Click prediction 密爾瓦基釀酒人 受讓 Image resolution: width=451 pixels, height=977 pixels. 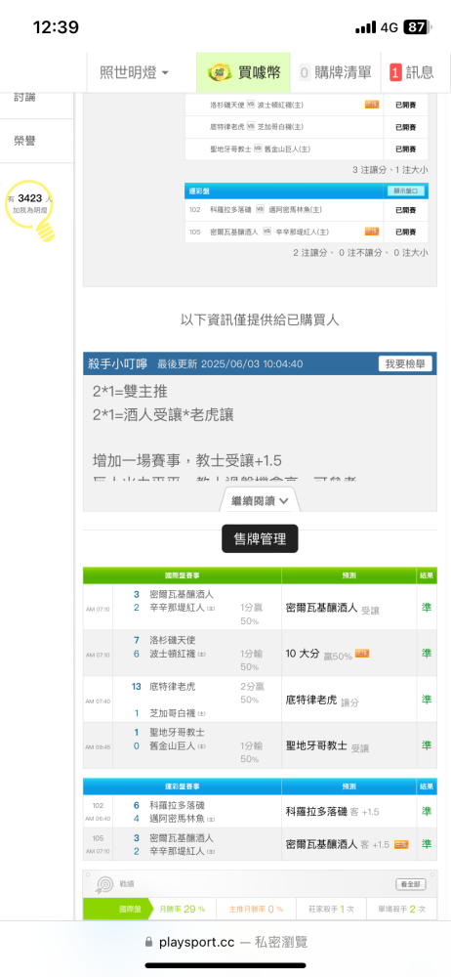click(x=332, y=609)
